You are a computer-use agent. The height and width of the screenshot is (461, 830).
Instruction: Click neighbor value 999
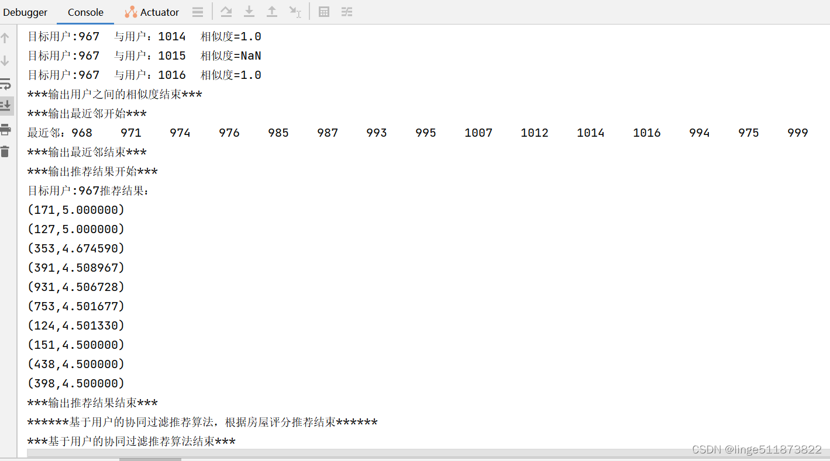coord(798,133)
